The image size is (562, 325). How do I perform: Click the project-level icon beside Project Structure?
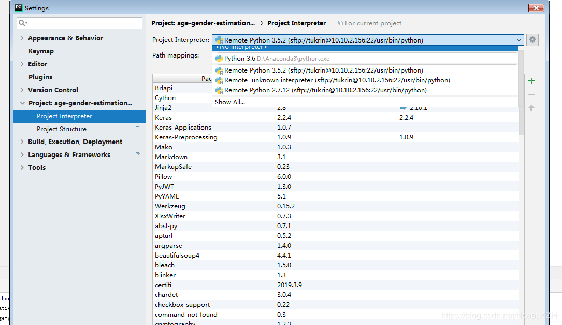(138, 129)
